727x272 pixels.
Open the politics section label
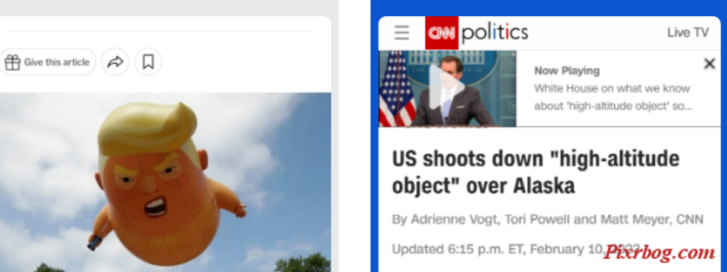tap(495, 33)
